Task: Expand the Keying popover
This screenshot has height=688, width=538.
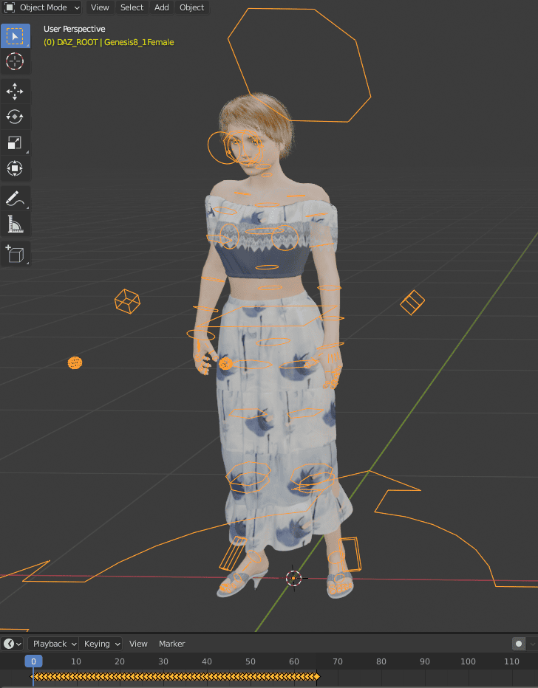Action: coord(101,644)
